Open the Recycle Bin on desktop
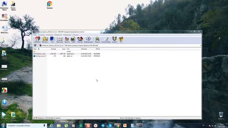The height and width of the screenshot is (128, 228). [221, 116]
